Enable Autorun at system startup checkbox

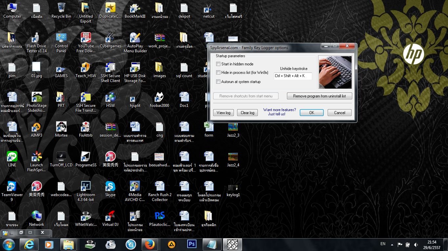click(x=218, y=82)
